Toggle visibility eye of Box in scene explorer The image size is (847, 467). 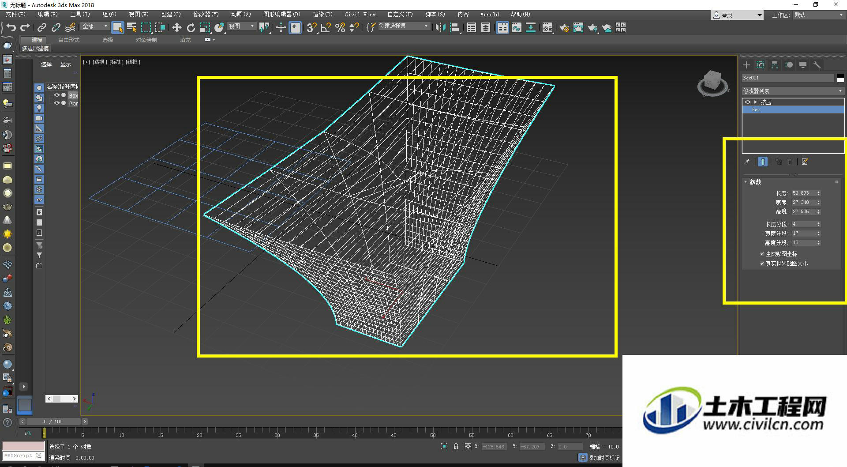(56, 95)
